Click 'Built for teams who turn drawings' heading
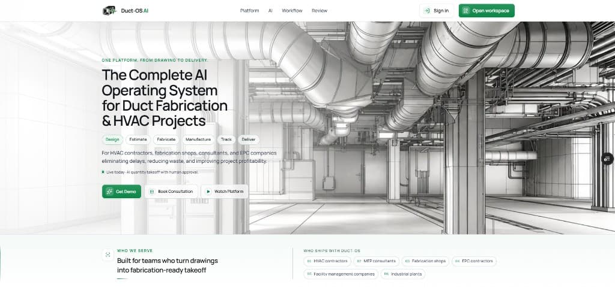Screen dimensions: 615x303 [x=168, y=265]
